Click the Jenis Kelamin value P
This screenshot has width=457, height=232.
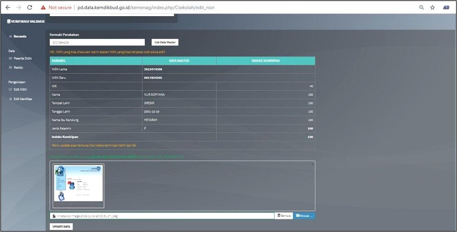click(x=145, y=128)
